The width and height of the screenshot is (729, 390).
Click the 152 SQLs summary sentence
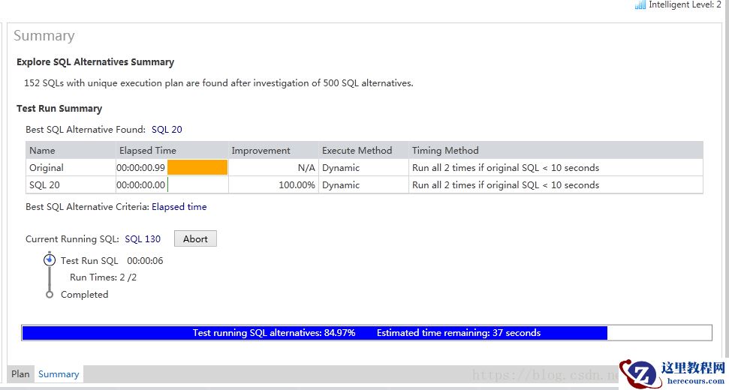(218, 83)
